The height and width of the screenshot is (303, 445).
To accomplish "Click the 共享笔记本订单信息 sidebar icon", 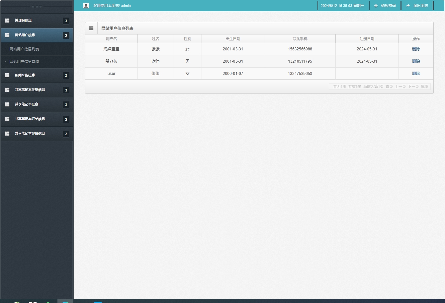I will (x=7, y=119).
